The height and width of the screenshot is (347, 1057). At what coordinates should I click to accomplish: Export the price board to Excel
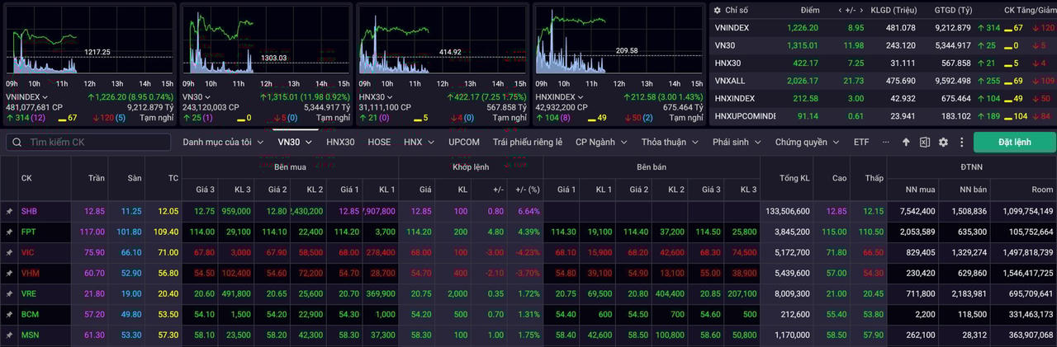pos(925,143)
